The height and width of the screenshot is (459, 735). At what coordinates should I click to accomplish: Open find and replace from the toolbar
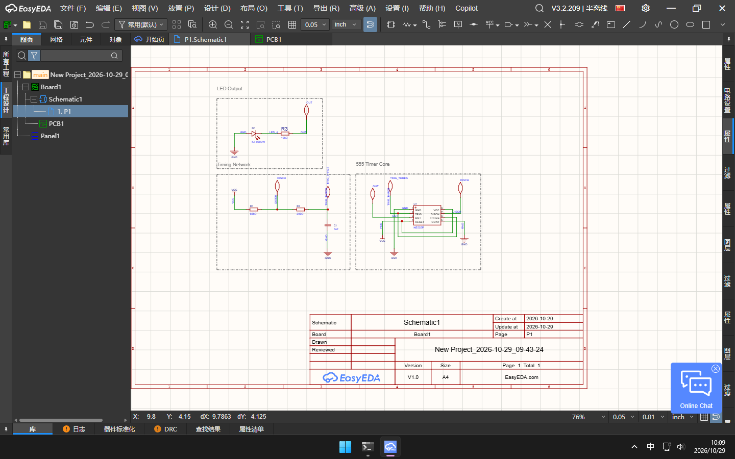(192, 24)
